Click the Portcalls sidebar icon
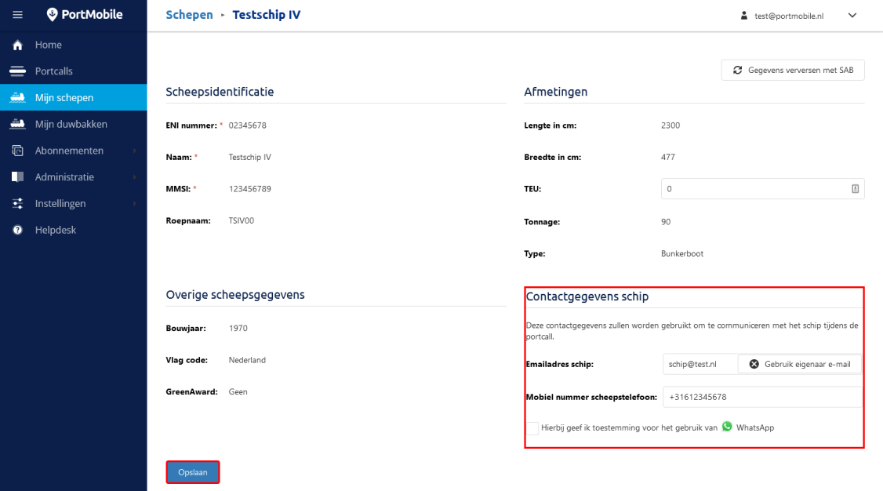The image size is (883, 491). coord(17,71)
